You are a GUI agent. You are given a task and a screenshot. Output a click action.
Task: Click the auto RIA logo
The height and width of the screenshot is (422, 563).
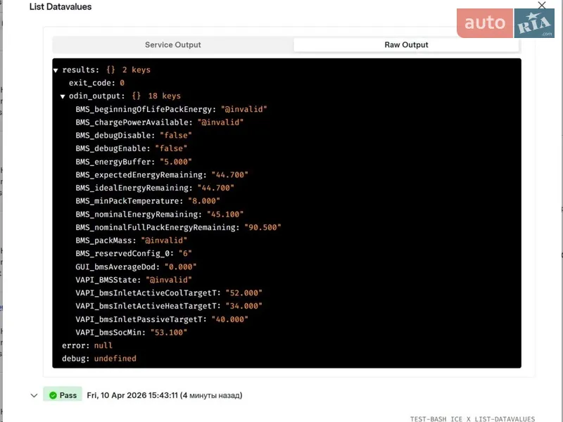(505, 23)
